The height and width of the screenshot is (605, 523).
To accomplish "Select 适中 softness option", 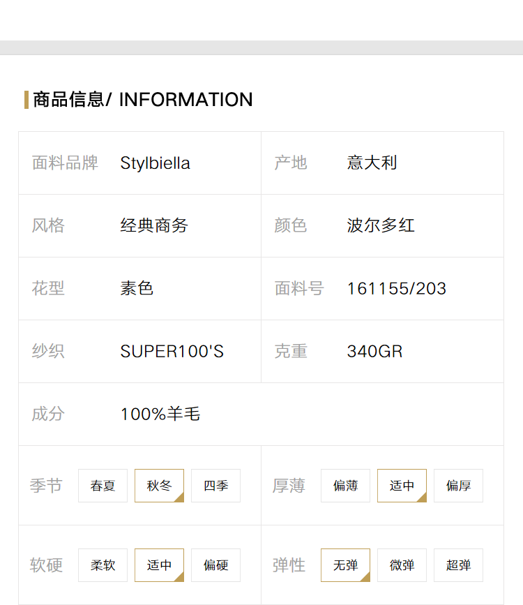I will [159, 565].
